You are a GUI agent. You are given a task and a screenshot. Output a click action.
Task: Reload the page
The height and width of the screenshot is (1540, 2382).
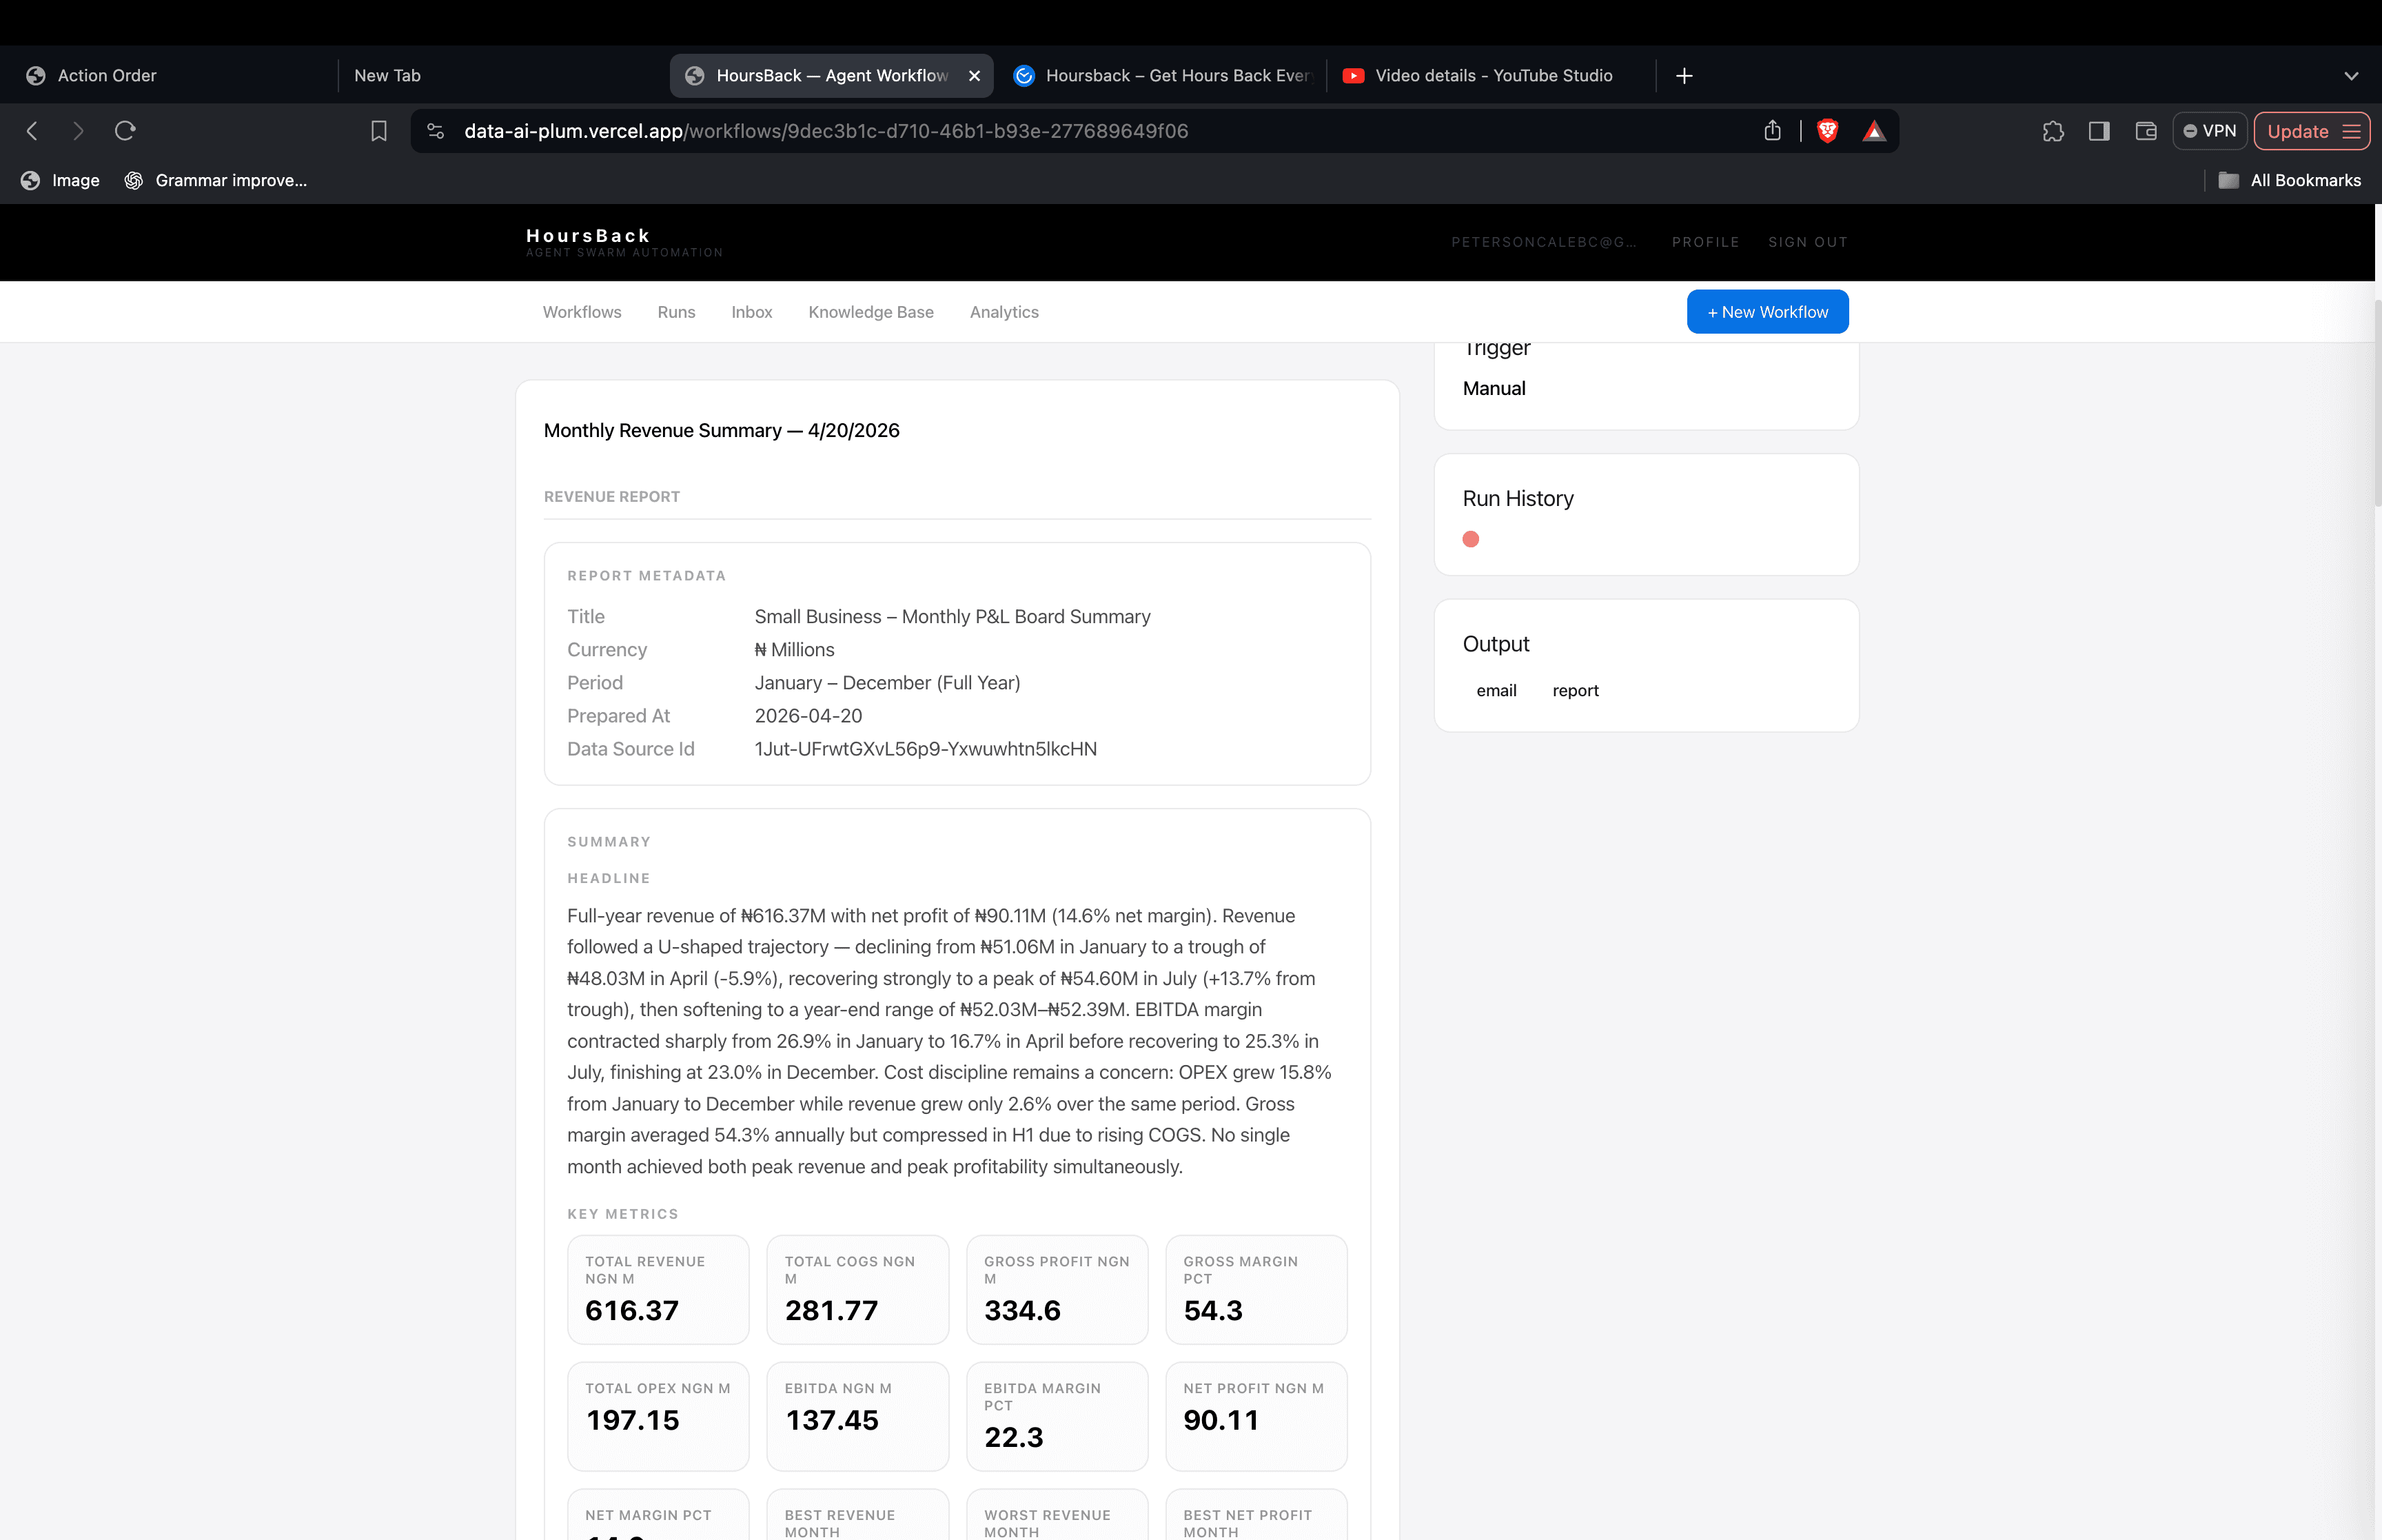(125, 131)
